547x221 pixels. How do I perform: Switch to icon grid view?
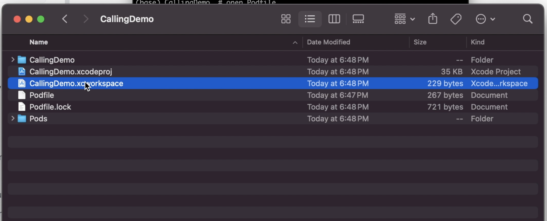tap(285, 19)
